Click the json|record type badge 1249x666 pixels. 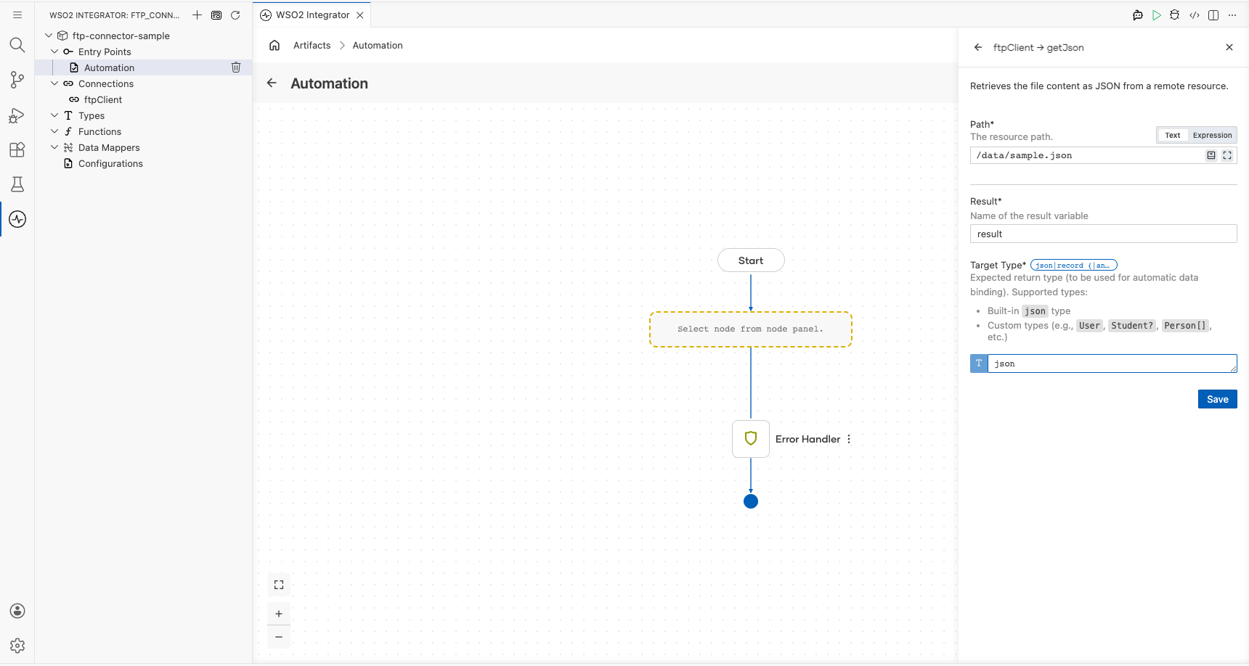pos(1073,266)
